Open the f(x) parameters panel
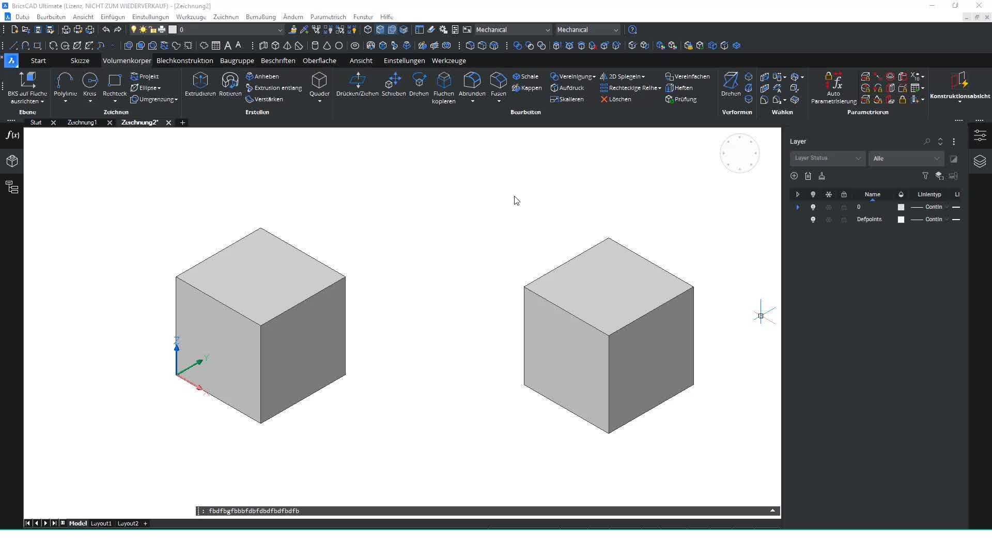992x558 pixels. [x=12, y=135]
